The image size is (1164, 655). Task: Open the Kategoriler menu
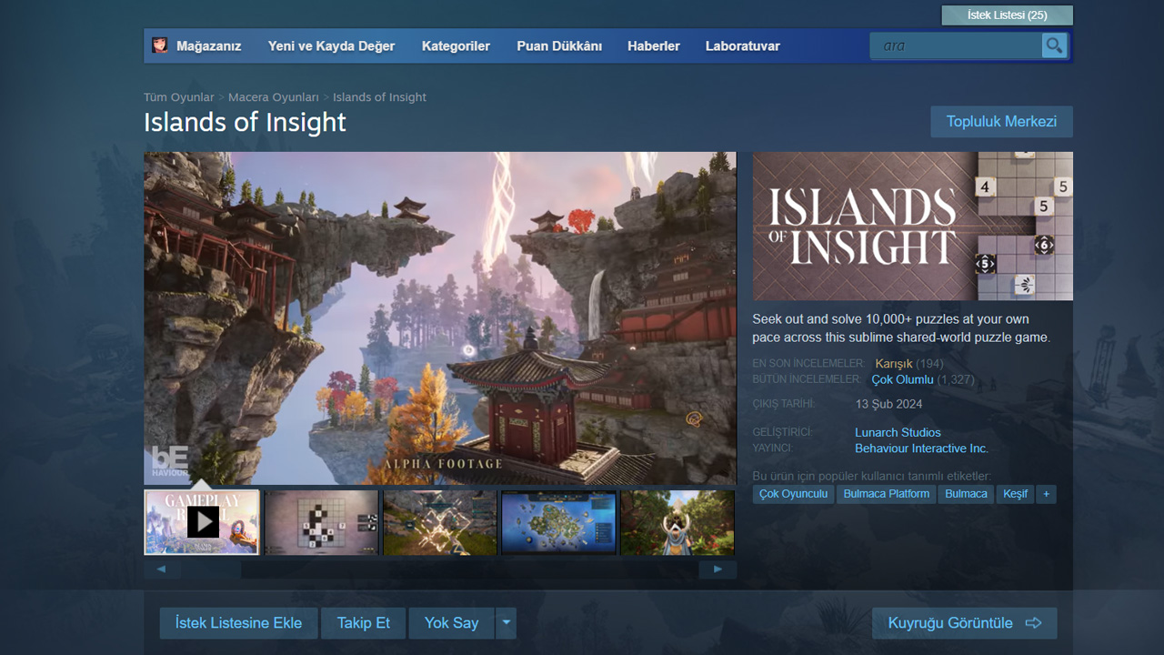click(x=456, y=45)
